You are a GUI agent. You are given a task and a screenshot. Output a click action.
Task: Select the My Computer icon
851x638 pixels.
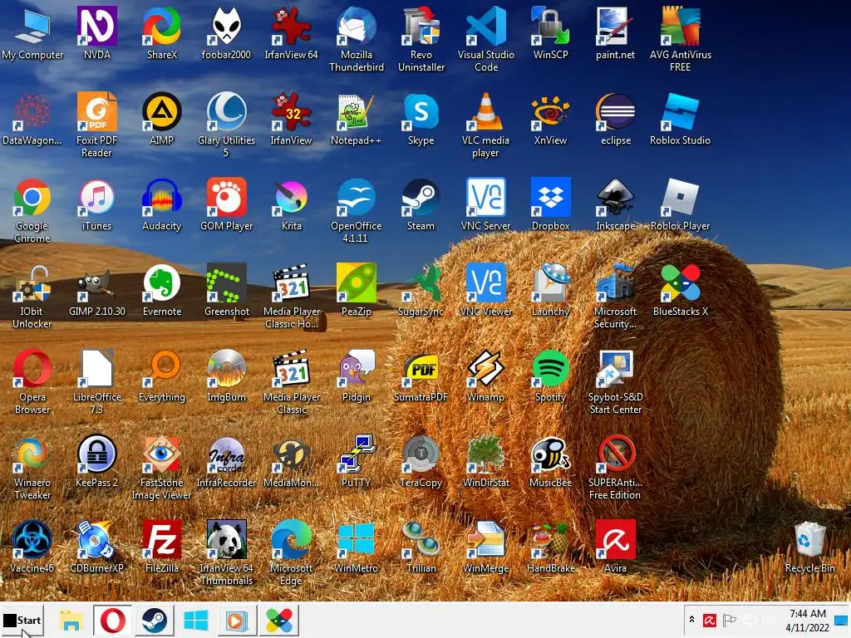pyautogui.click(x=32, y=32)
